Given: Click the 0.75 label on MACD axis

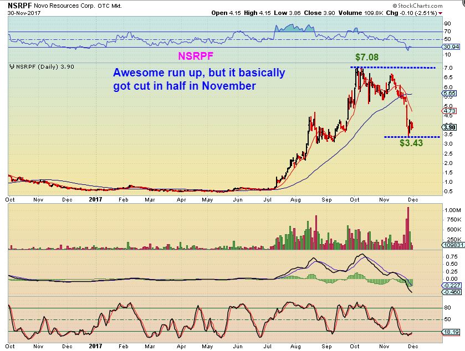Looking at the screenshot, I should click(451, 256).
